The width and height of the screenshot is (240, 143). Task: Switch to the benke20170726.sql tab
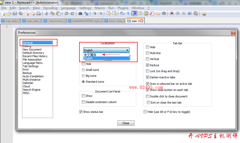tap(85, 21)
